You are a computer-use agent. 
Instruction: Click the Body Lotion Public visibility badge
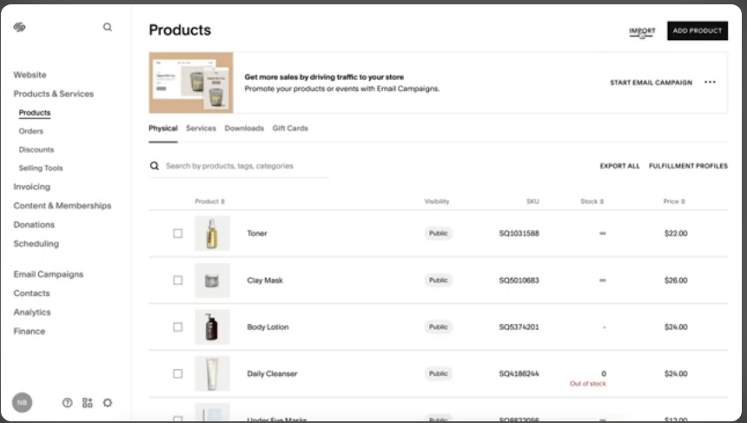pos(439,327)
